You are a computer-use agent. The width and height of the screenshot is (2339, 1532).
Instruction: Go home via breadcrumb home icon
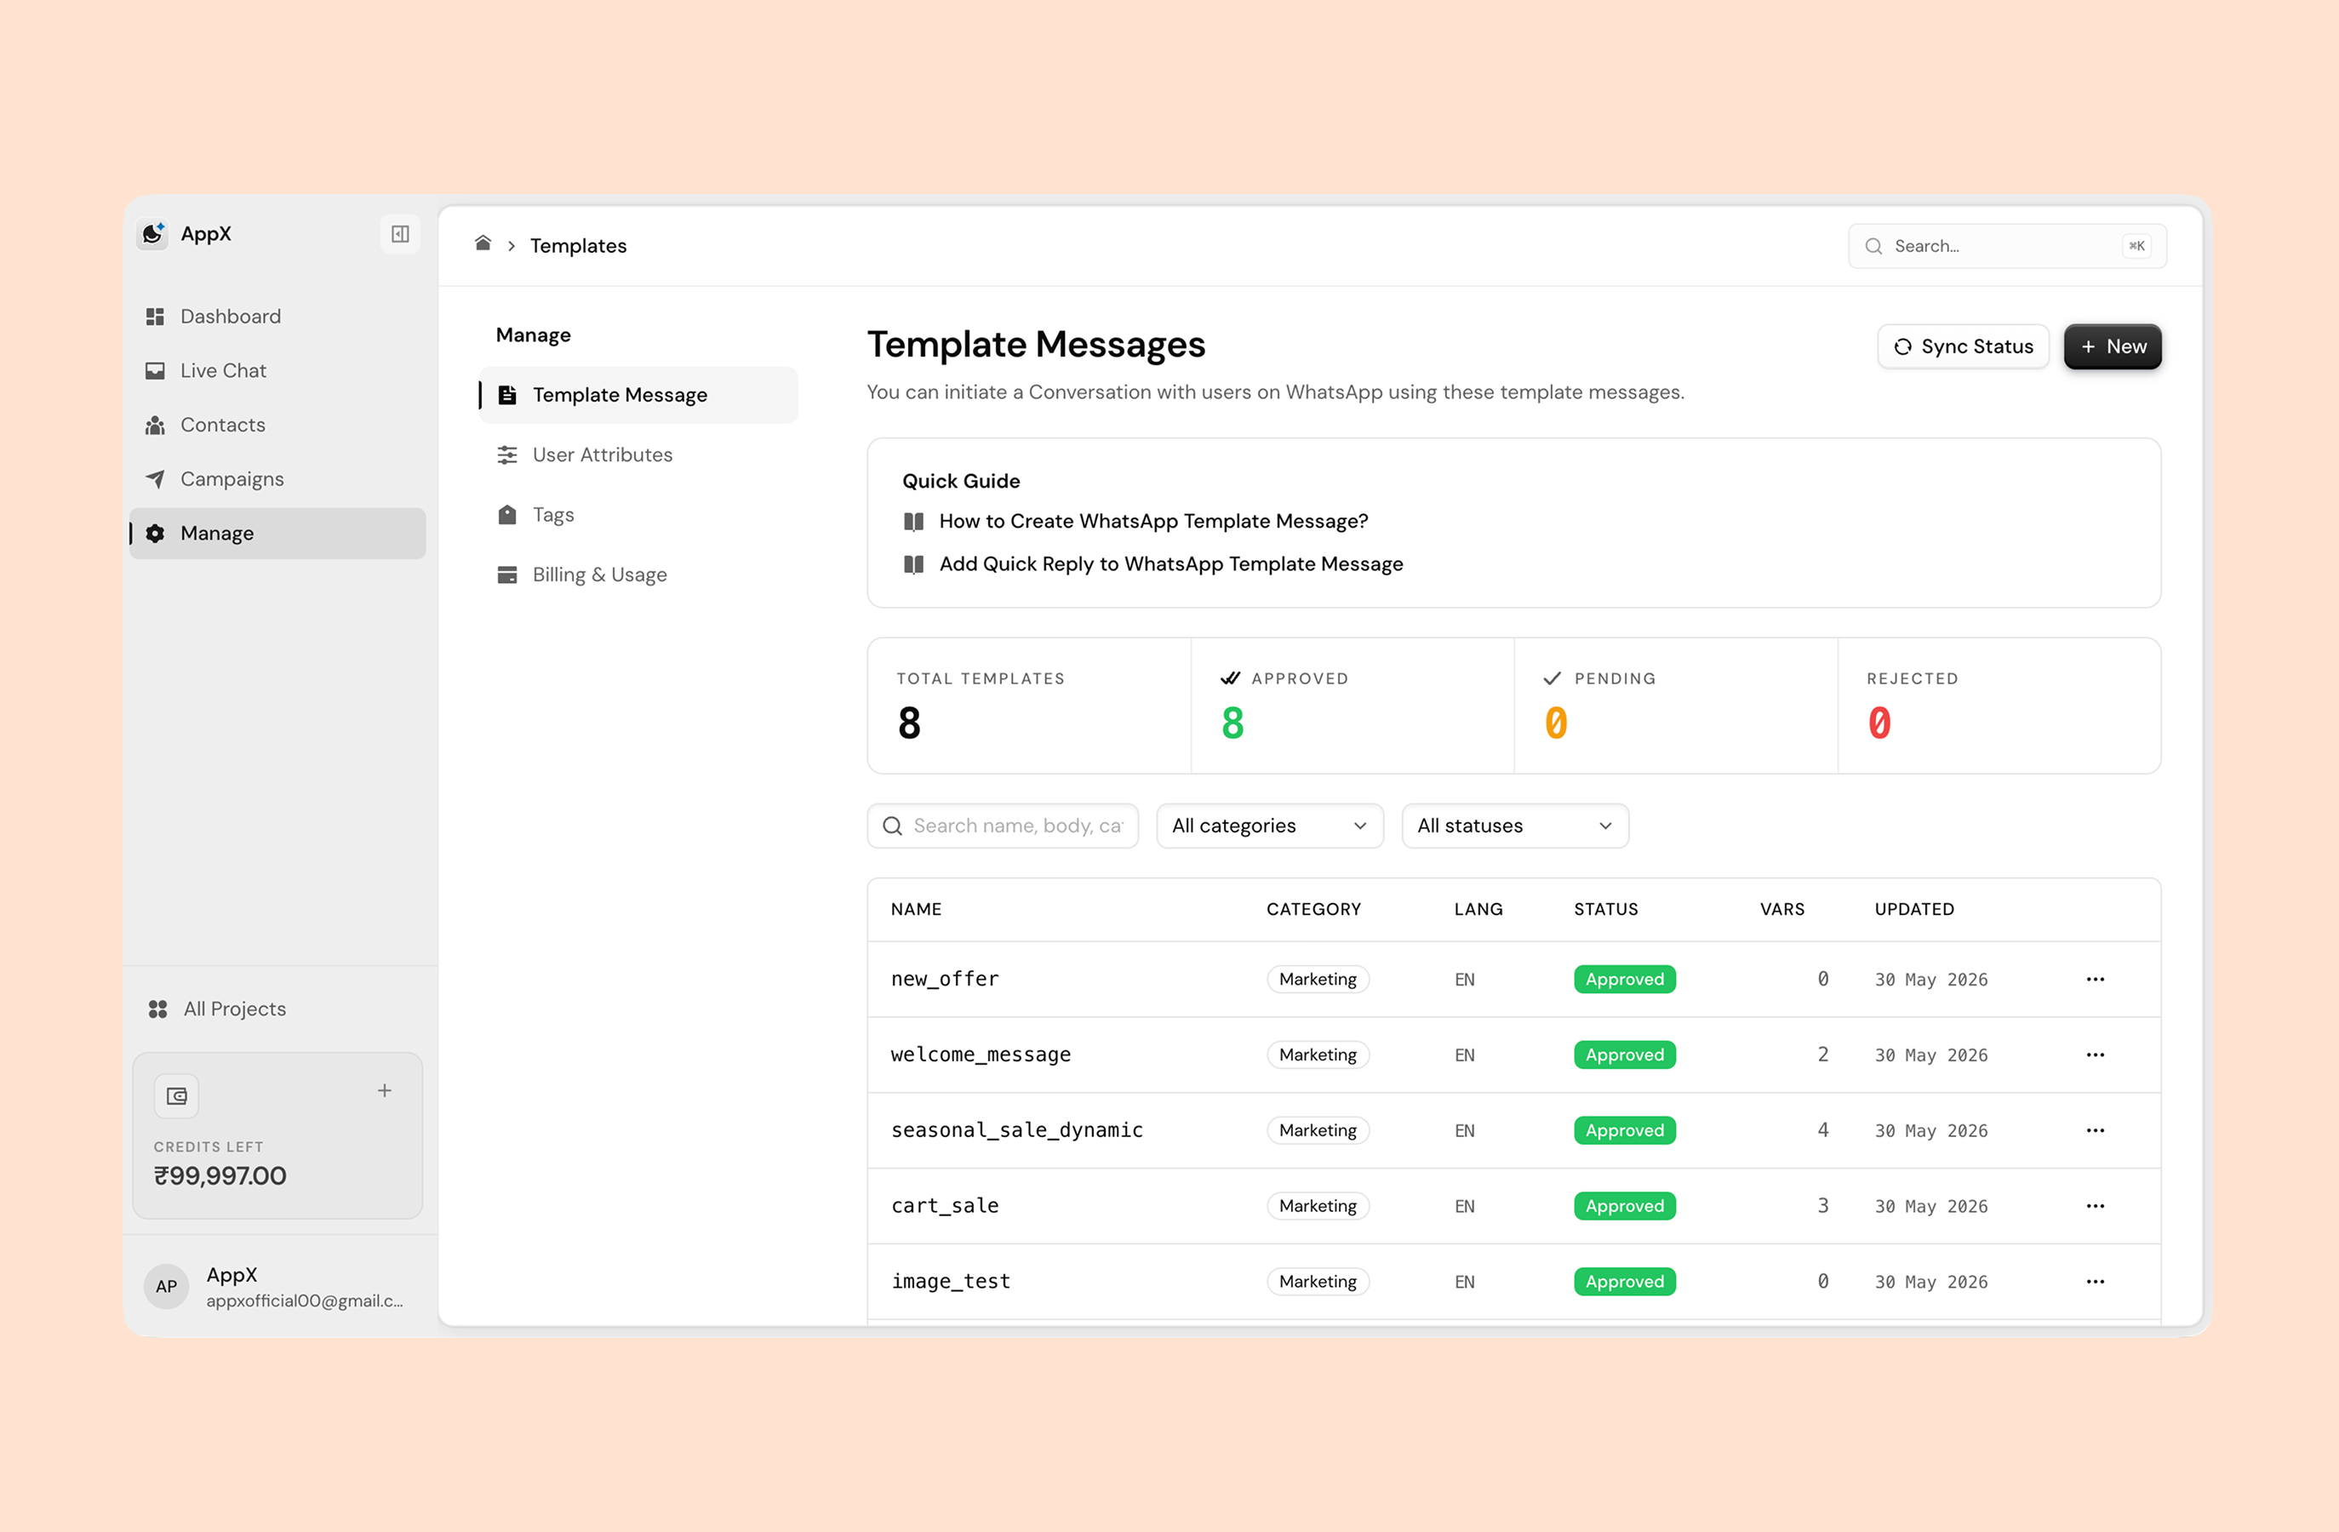click(x=483, y=243)
